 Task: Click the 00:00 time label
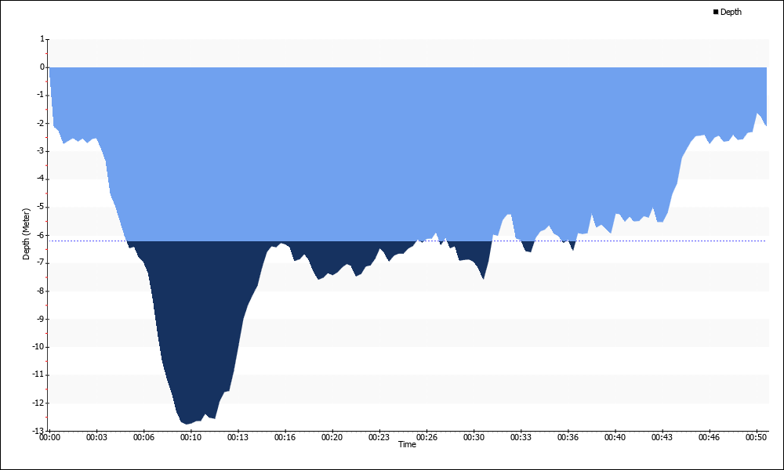pyautogui.click(x=49, y=437)
